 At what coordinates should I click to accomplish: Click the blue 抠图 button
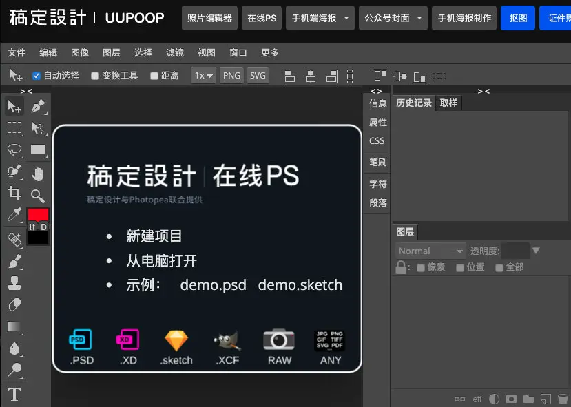tap(518, 18)
